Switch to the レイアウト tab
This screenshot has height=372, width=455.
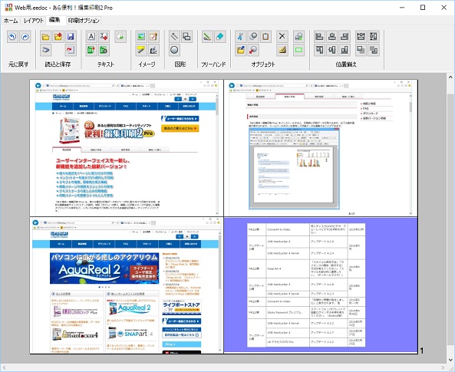click(34, 21)
